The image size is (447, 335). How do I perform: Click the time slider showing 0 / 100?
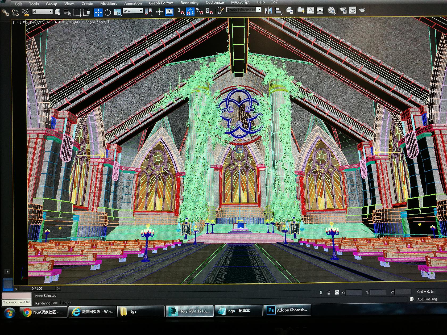[x=37, y=288]
